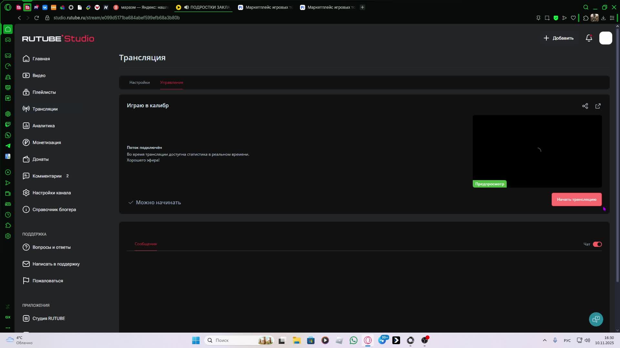The image size is (620, 348).
Task: Open the notifications bell
Action: (589, 38)
